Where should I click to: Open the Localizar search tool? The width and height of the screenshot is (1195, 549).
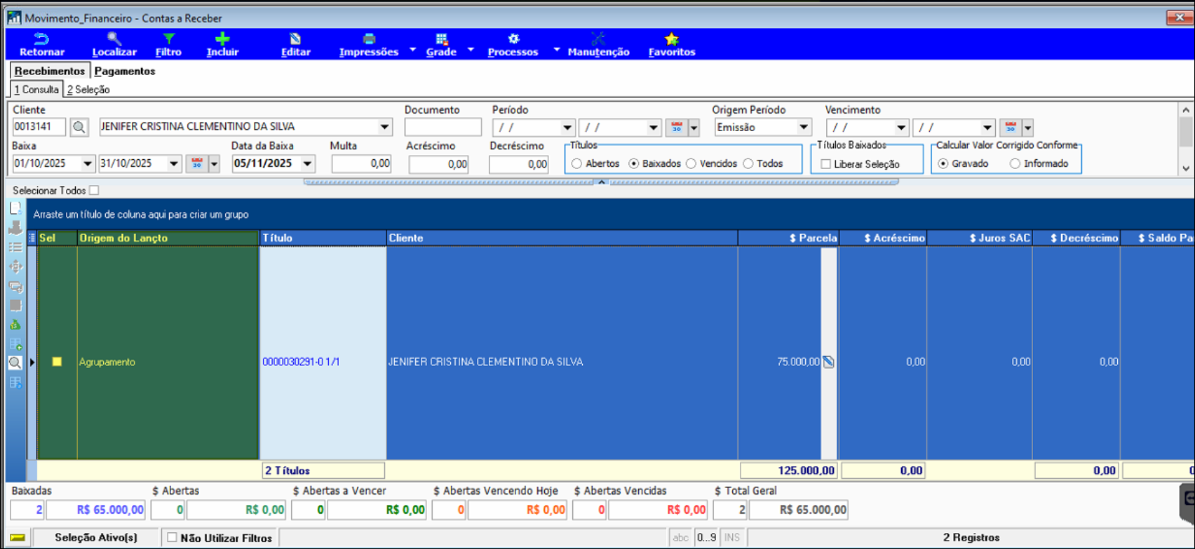(114, 39)
